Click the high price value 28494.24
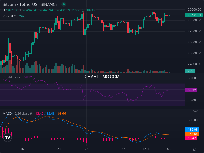Viewport: 204px width, 153px height. (x=29, y=10)
